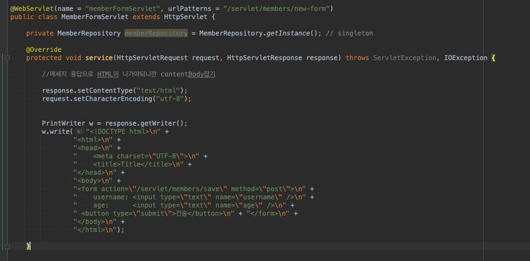Click the fold end marker beside the closing brace
Viewport: 530px width, 261px height.
coord(7,246)
